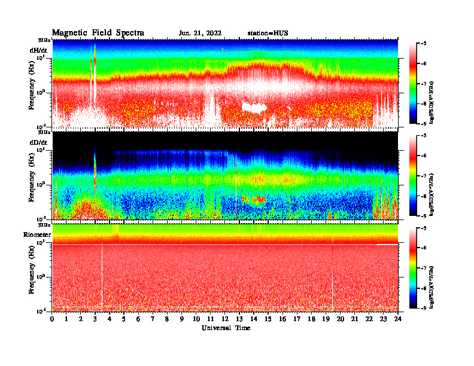Click the log(PSD) label beside dD/dt color scale

pos(432,194)
